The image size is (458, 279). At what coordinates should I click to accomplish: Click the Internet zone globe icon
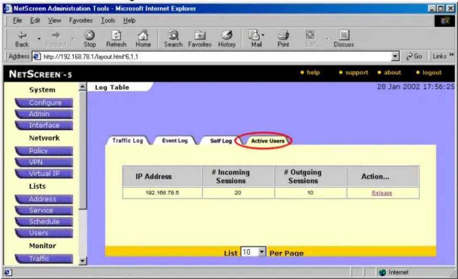click(382, 272)
